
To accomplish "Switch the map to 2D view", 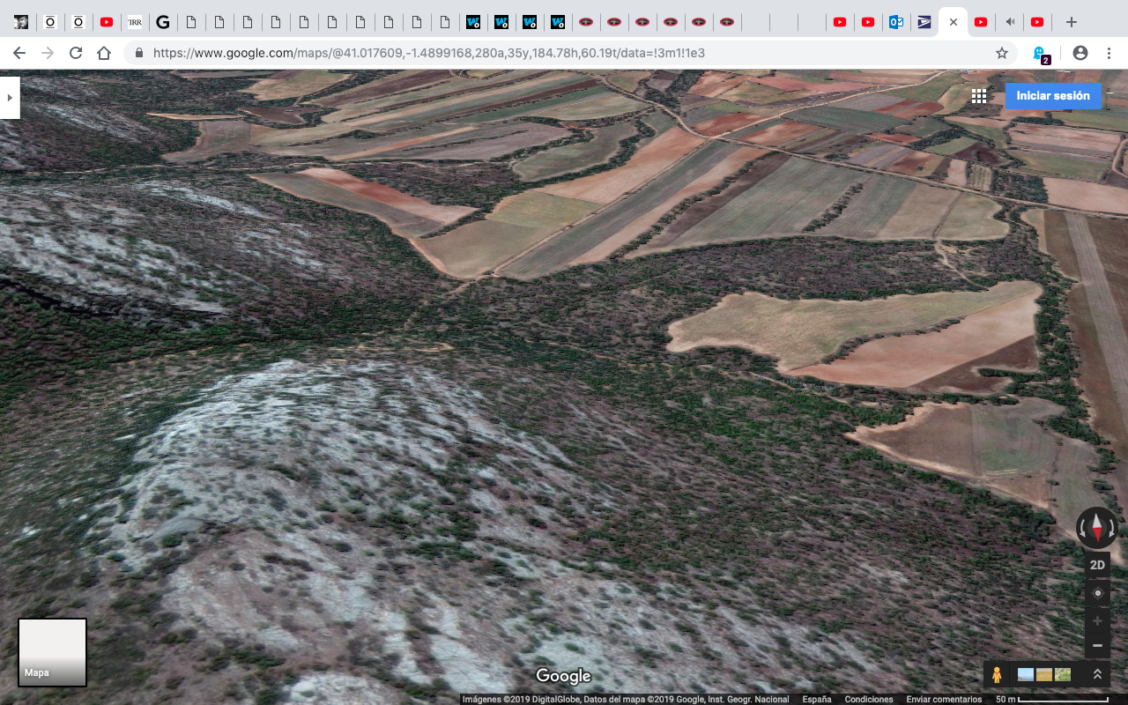I will point(1097,566).
